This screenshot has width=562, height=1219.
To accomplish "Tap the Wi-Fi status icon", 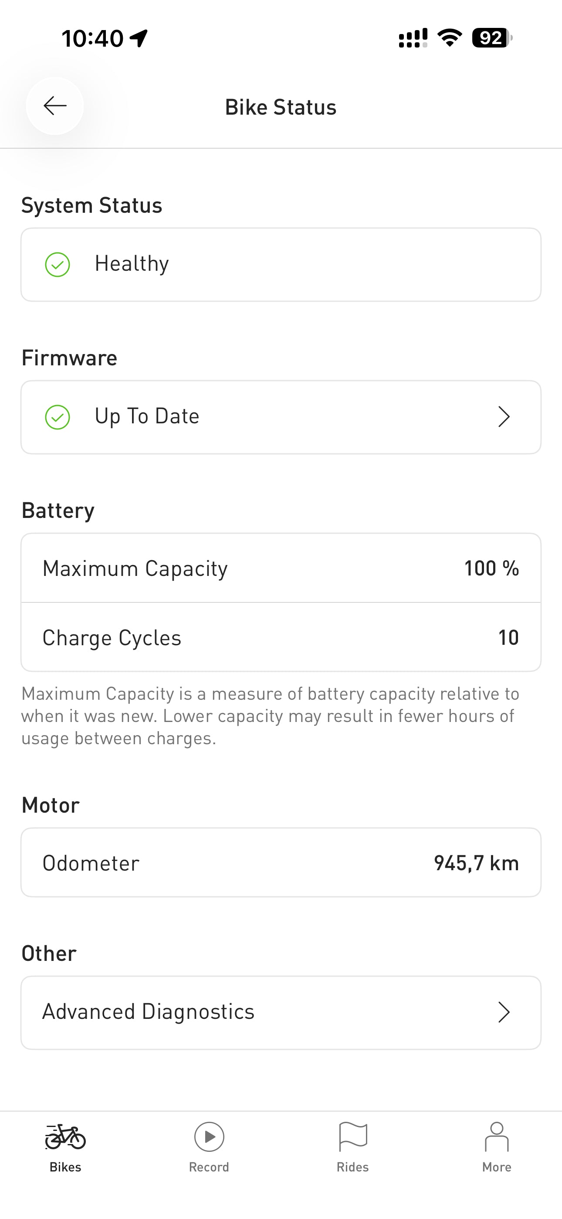I will click(450, 38).
